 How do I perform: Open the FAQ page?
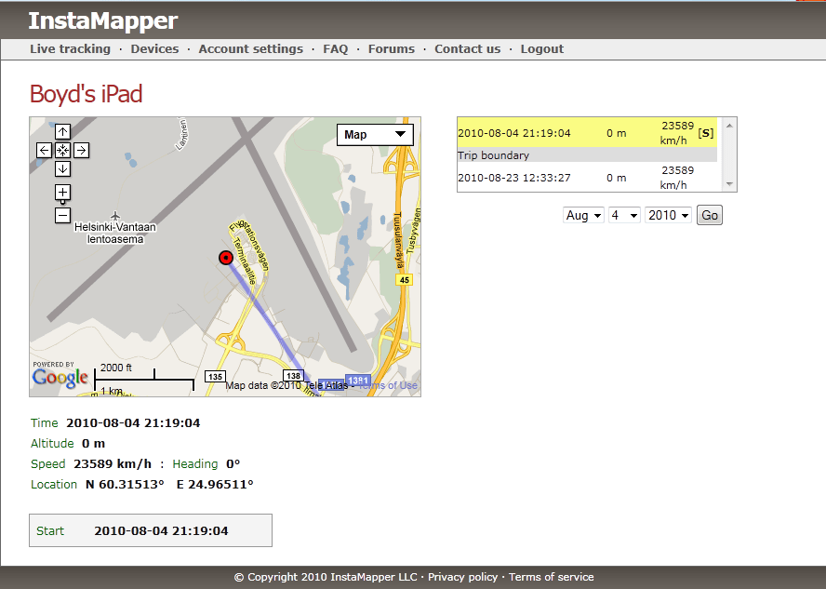[336, 49]
